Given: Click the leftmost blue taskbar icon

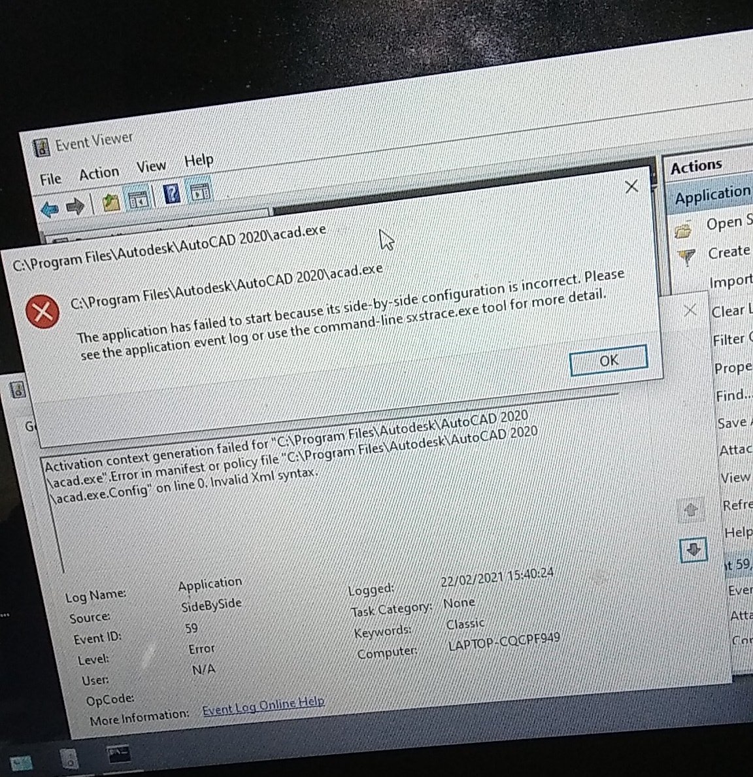Looking at the screenshot, I should click(21, 763).
